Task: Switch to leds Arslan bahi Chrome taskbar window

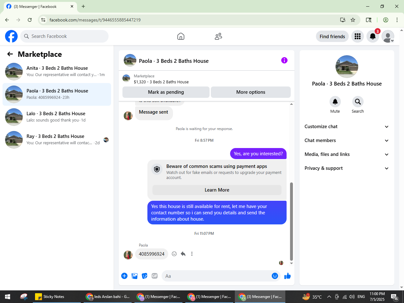Action: click(x=108, y=297)
